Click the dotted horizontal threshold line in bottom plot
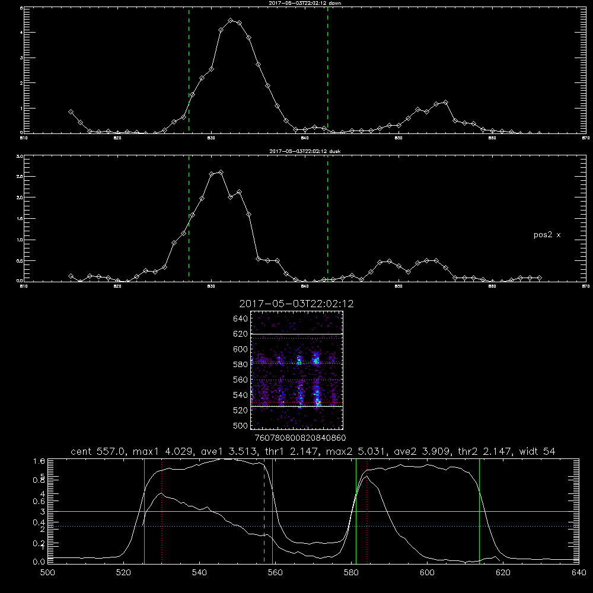This screenshot has height=593, width=593. pyautogui.click(x=313, y=526)
